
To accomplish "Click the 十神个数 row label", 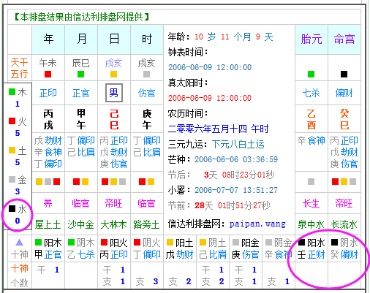I will tap(20, 275).
